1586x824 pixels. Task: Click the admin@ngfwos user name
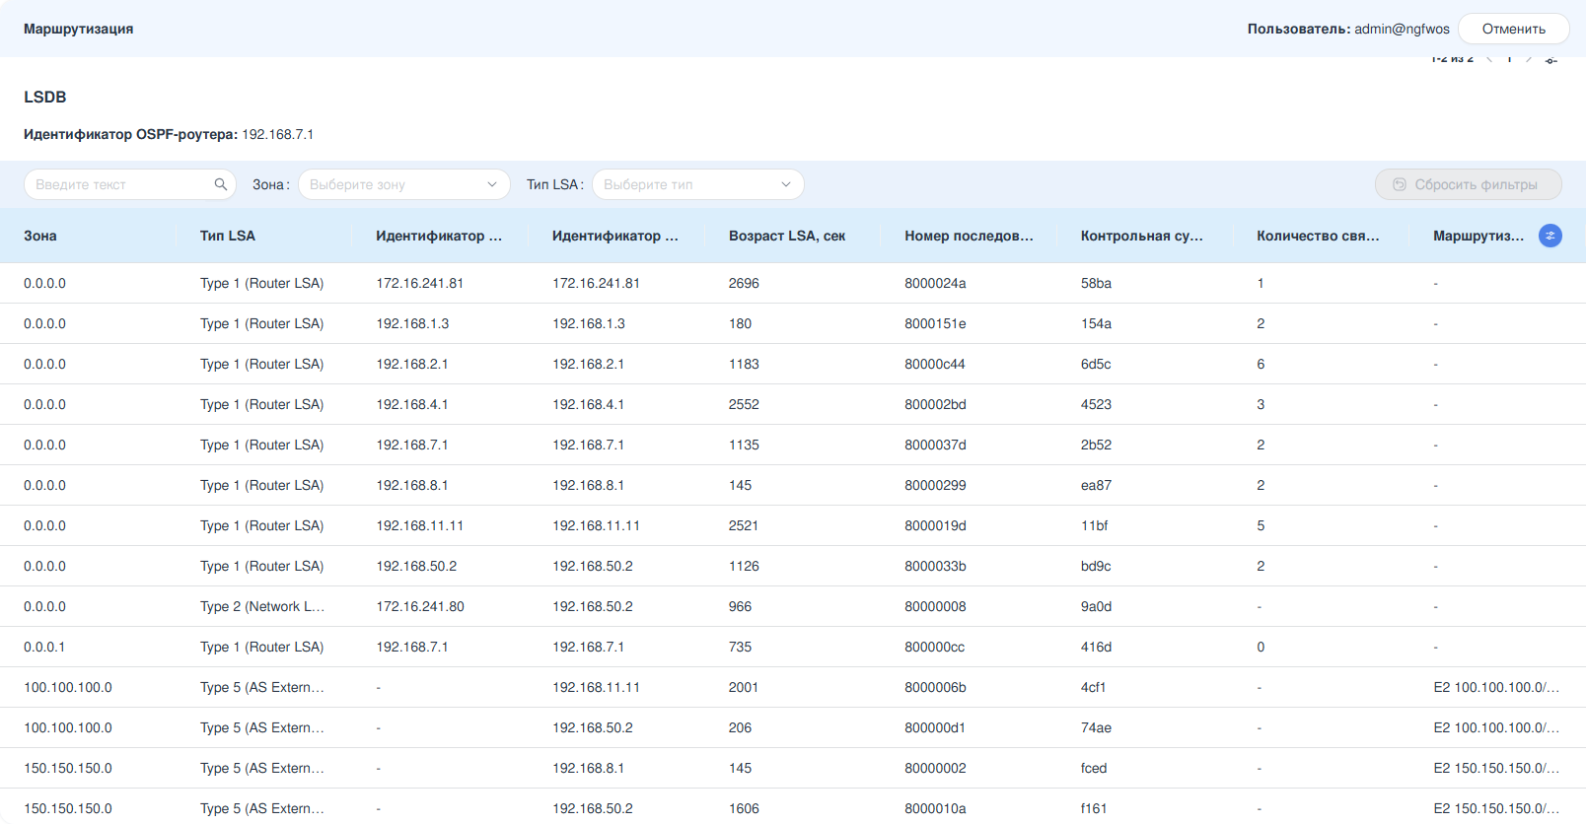[x=1402, y=29]
